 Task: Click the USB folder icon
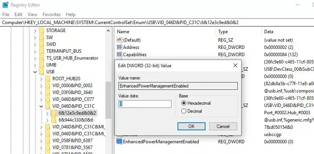pos(41,72)
